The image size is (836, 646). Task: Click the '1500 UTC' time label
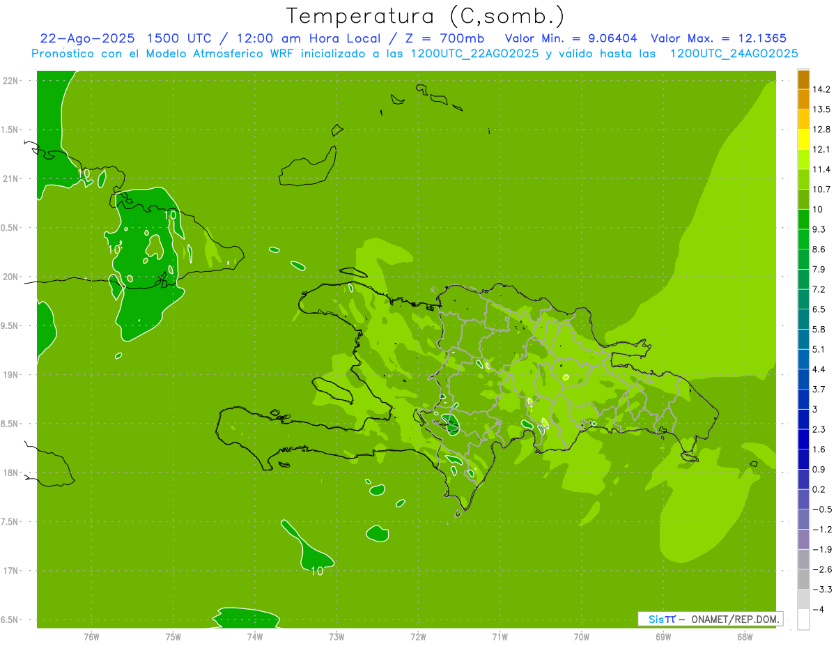[x=180, y=38]
